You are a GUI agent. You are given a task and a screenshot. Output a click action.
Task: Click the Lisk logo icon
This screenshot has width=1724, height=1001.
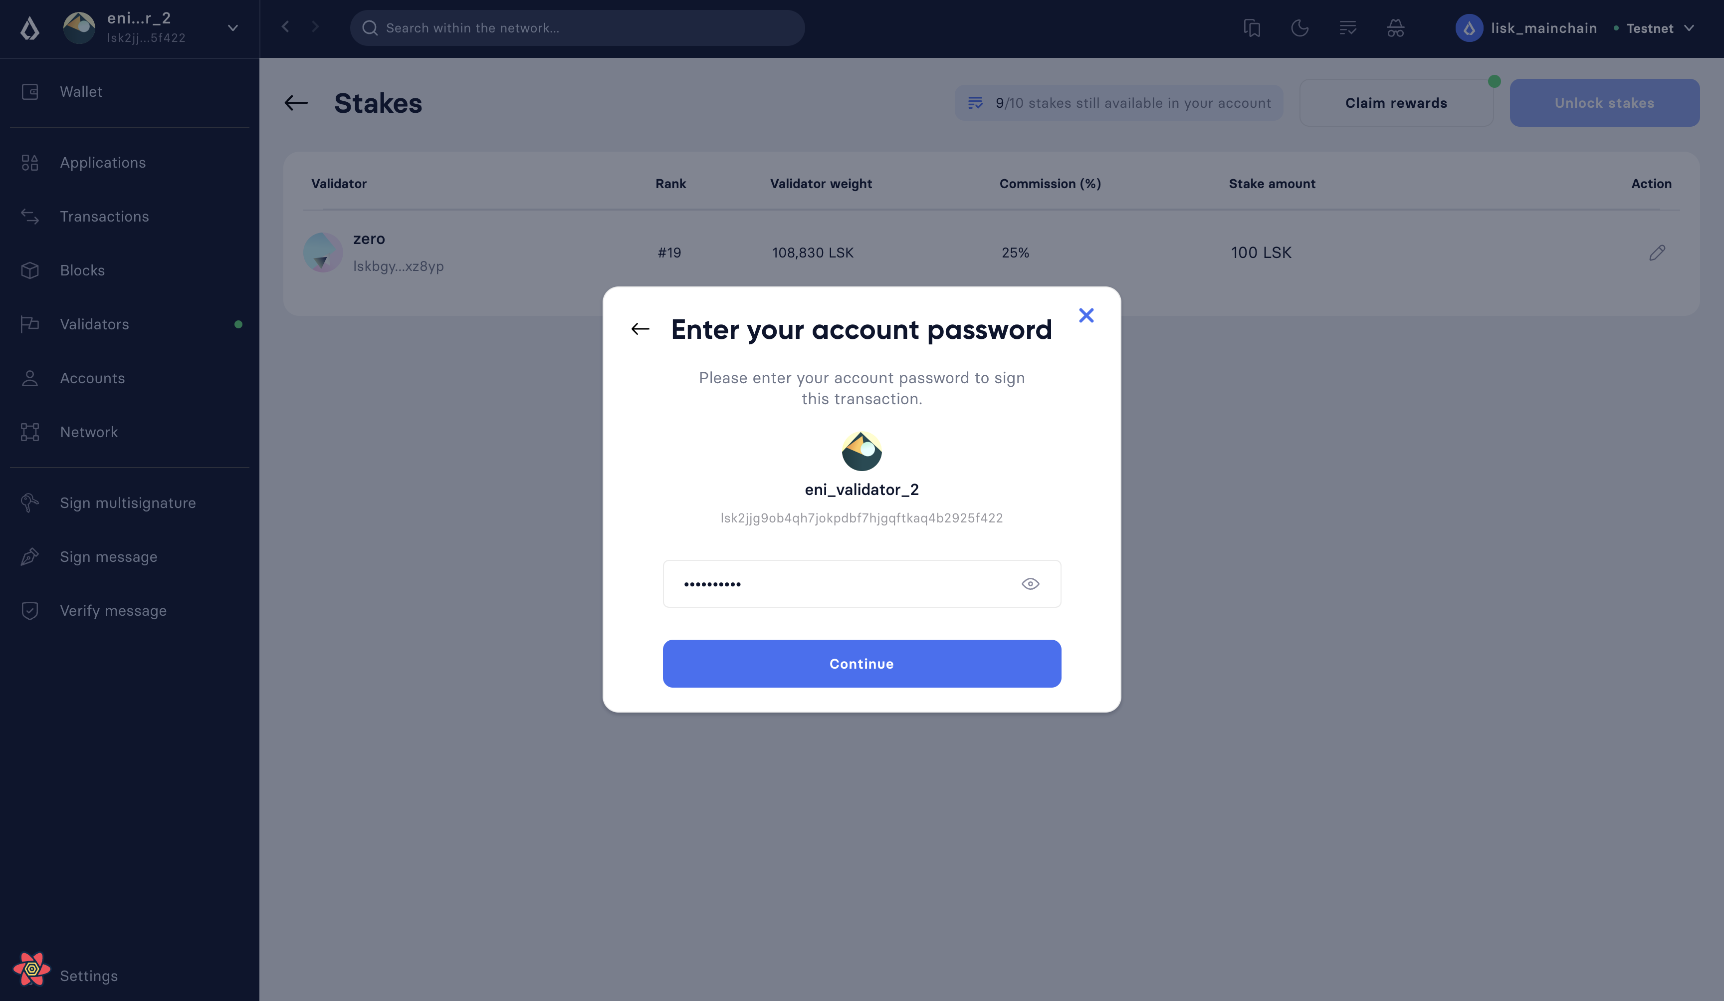[x=30, y=28]
